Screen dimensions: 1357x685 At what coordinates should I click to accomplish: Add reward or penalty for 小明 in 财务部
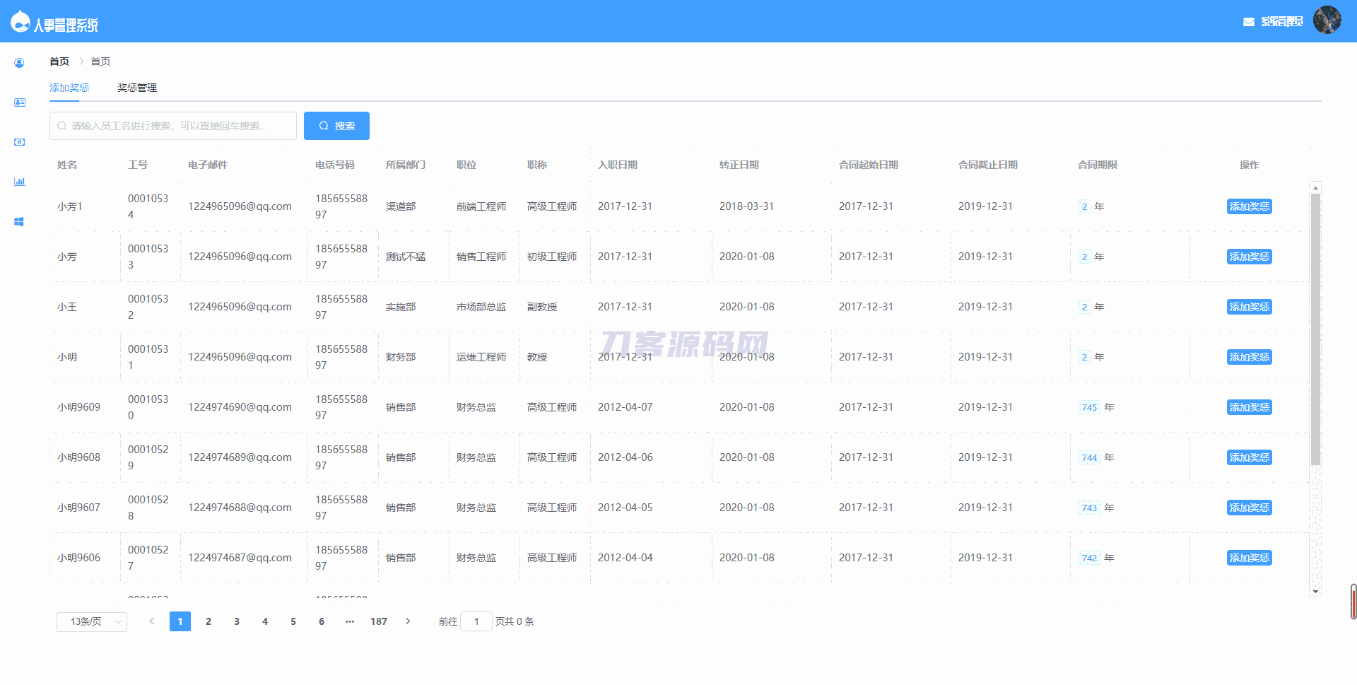pyautogui.click(x=1250, y=357)
